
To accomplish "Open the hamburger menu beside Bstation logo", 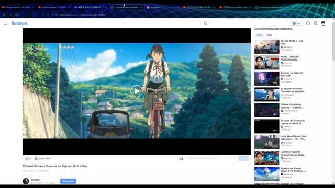I will (x=6, y=23).
